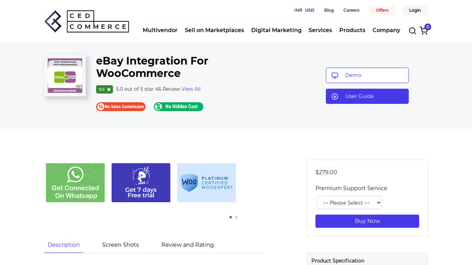Viewport: 472px width, 265px height.
Task: Open the shopping cart icon
Action: tap(424, 31)
